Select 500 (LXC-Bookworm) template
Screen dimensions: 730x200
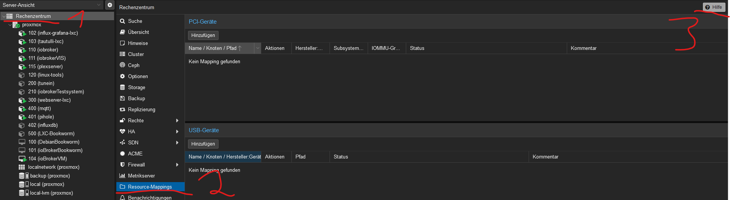(x=51, y=134)
